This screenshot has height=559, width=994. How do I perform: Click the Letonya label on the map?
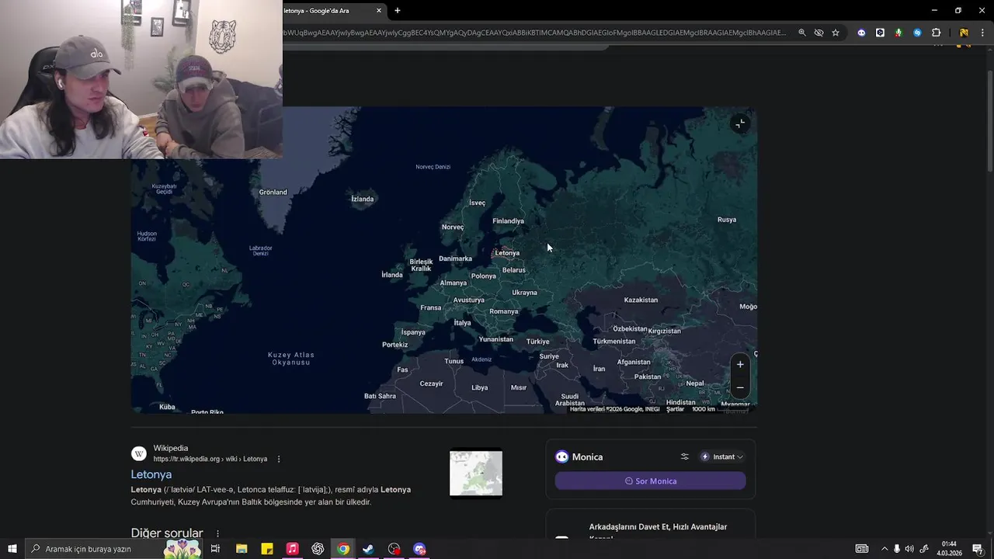[507, 253]
